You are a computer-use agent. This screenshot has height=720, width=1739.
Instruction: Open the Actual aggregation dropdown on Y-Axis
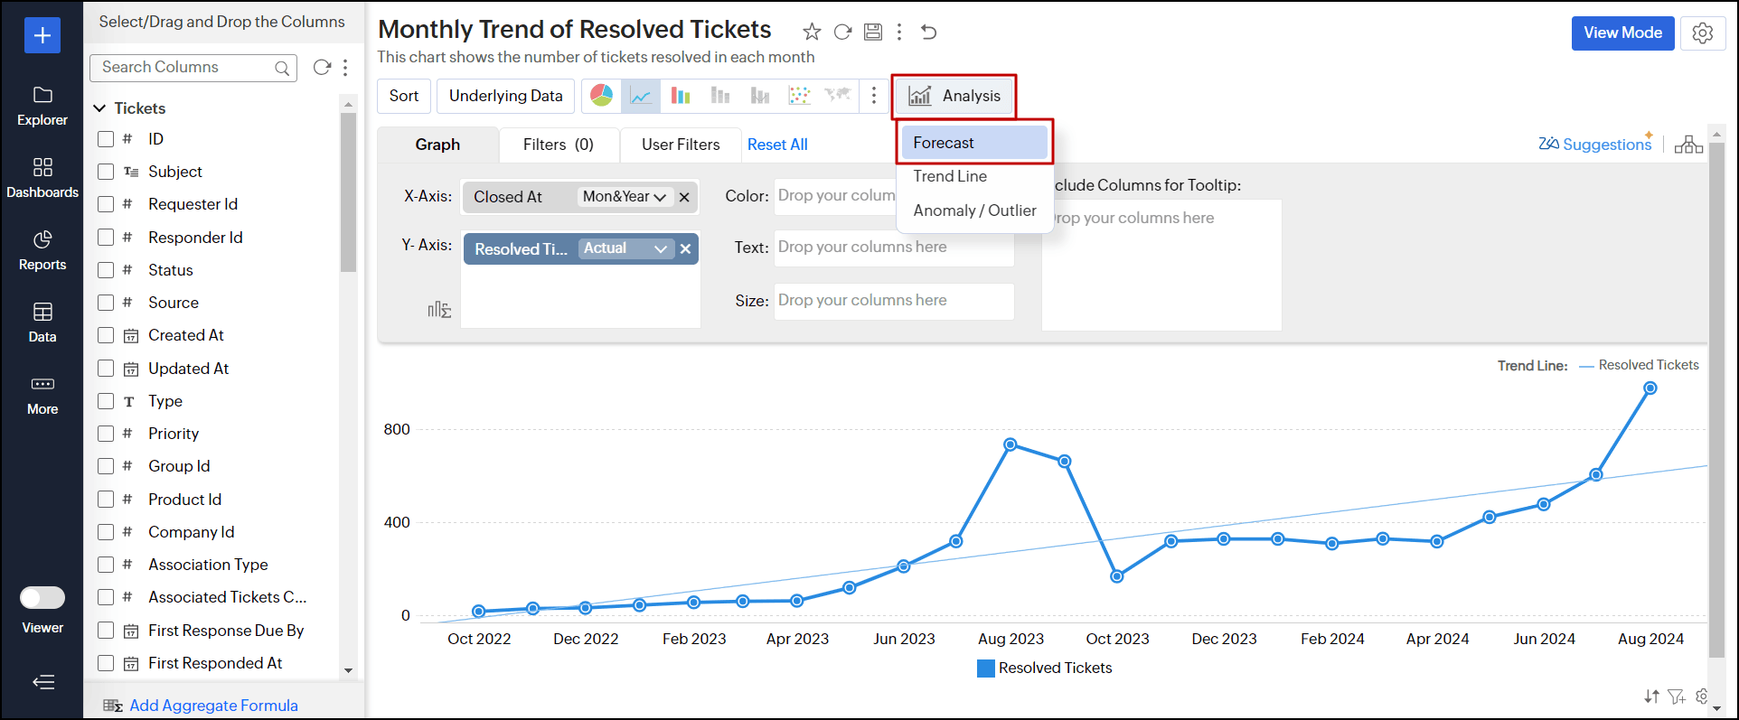click(626, 248)
